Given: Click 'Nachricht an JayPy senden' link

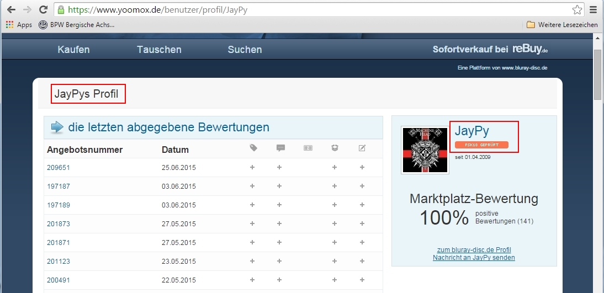Looking at the screenshot, I should pos(474,258).
